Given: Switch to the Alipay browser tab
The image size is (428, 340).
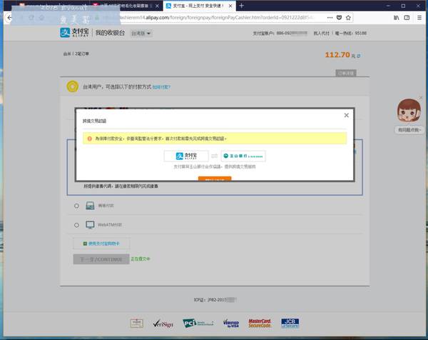Looking at the screenshot, I should pyautogui.click(x=199, y=6).
